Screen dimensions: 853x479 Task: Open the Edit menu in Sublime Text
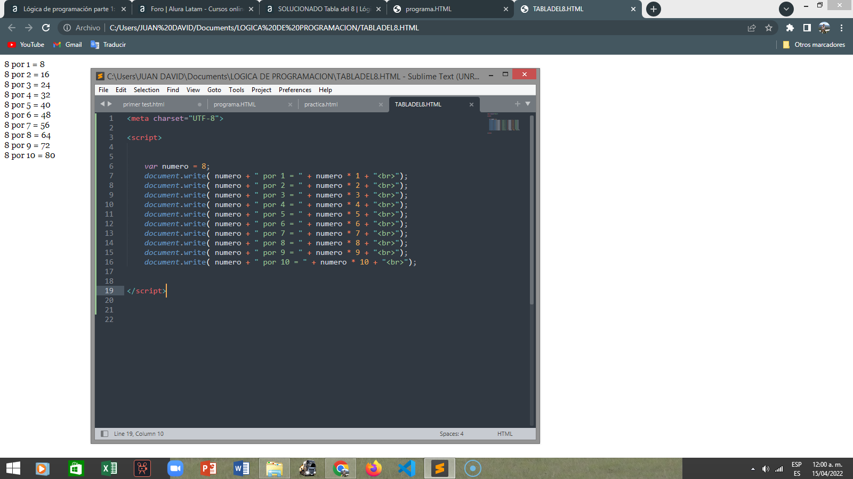click(121, 90)
